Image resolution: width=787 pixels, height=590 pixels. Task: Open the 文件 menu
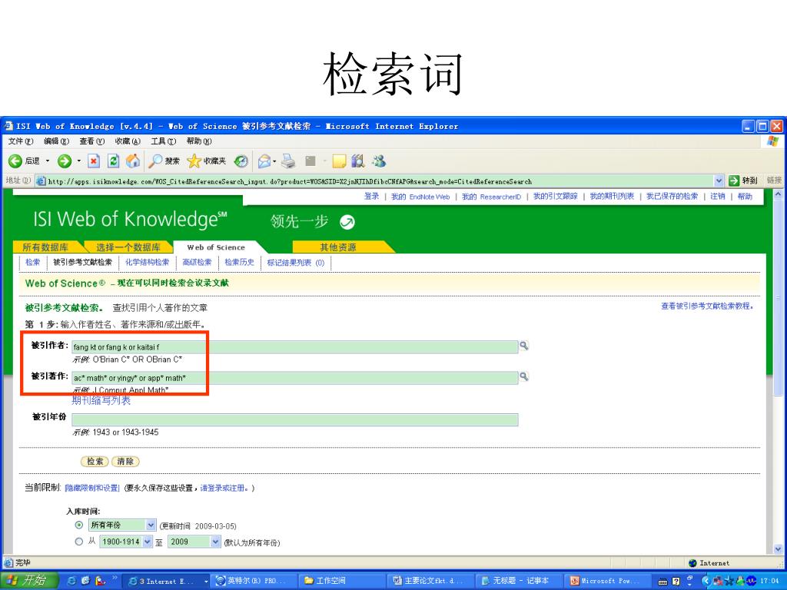[21, 141]
